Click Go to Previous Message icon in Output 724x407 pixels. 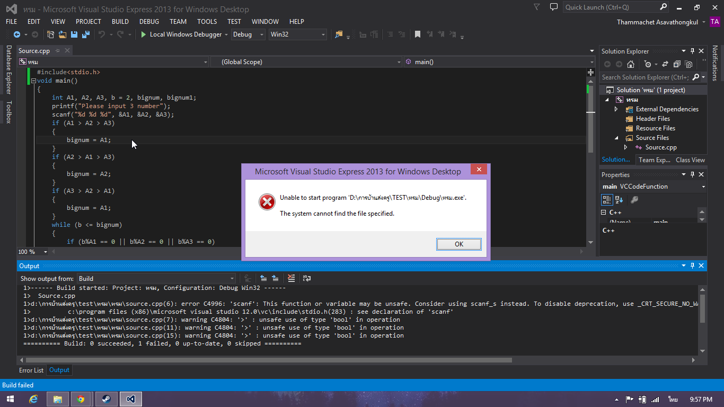pyautogui.click(x=263, y=278)
